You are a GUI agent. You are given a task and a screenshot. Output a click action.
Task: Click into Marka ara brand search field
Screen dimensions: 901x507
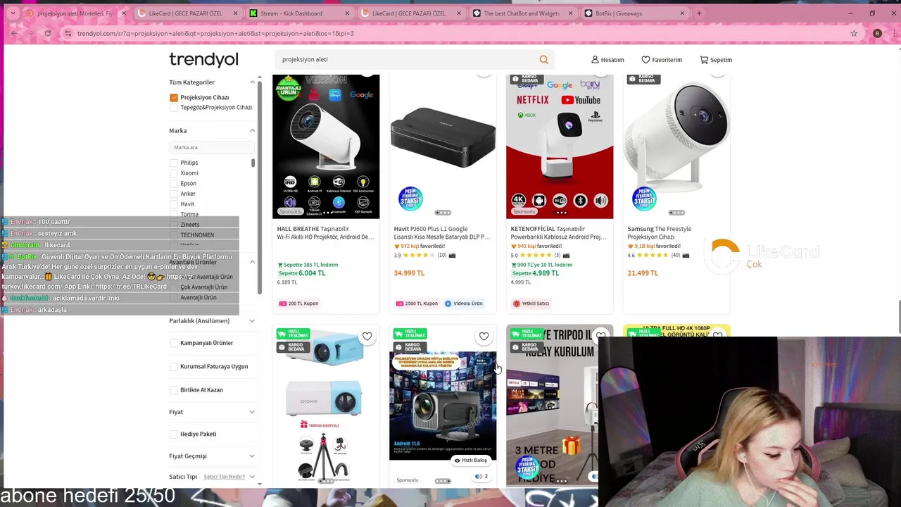pos(211,148)
